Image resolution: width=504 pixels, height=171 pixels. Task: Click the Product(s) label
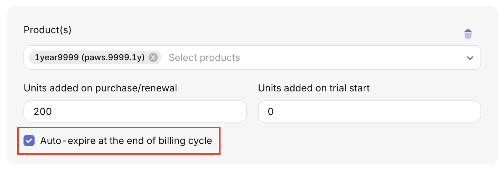point(47,30)
